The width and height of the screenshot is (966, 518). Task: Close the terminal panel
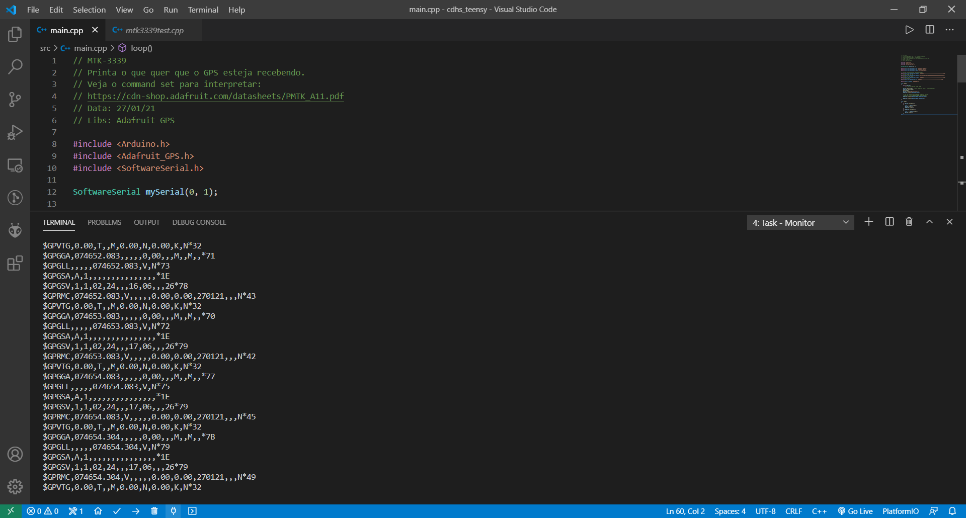pyautogui.click(x=949, y=222)
